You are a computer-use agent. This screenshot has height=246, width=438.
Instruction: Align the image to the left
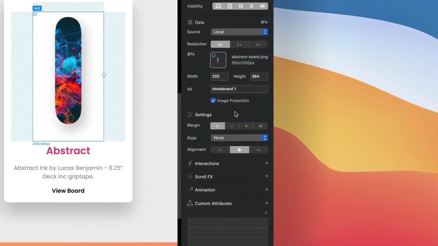point(220,150)
